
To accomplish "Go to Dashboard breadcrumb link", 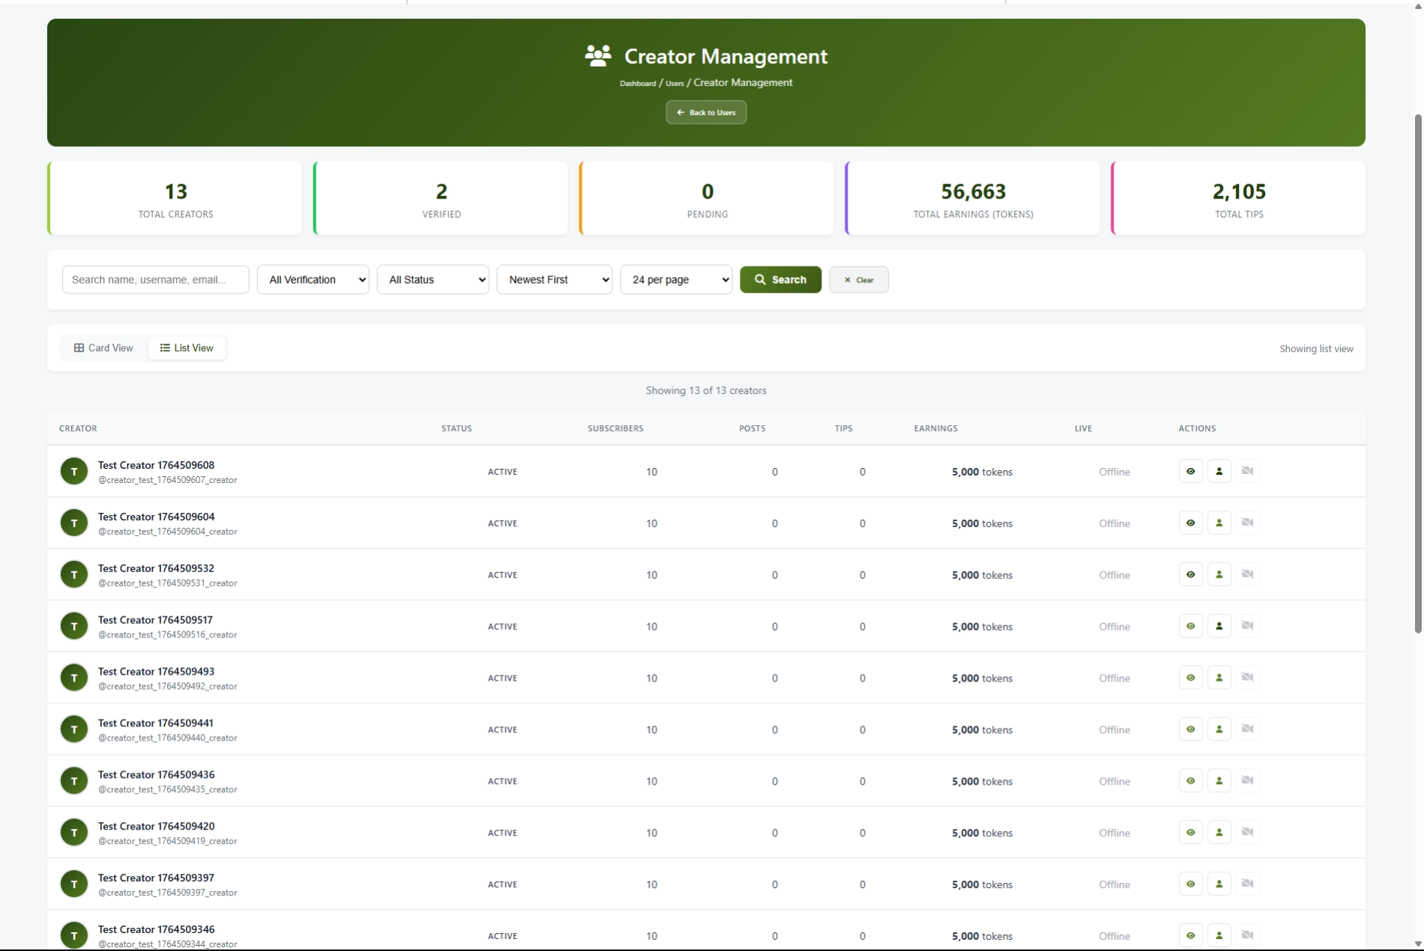I will pos(637,84).
